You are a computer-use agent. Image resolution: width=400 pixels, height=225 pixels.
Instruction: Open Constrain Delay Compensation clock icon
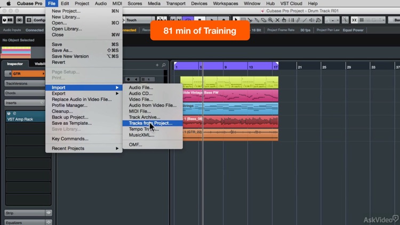point(19,20)
